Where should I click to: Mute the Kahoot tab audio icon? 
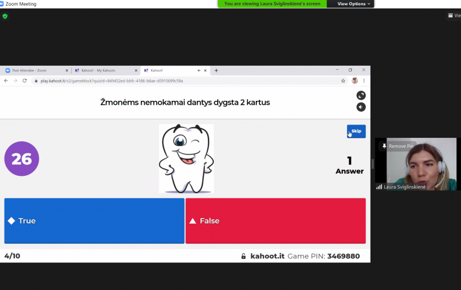tap(199, 70)
